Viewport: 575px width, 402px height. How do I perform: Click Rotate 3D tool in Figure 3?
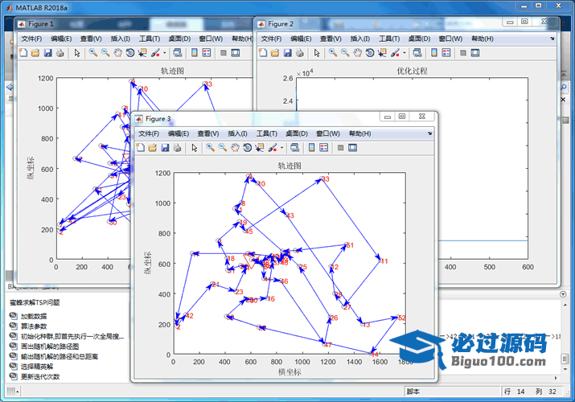(x=247, y=148)
